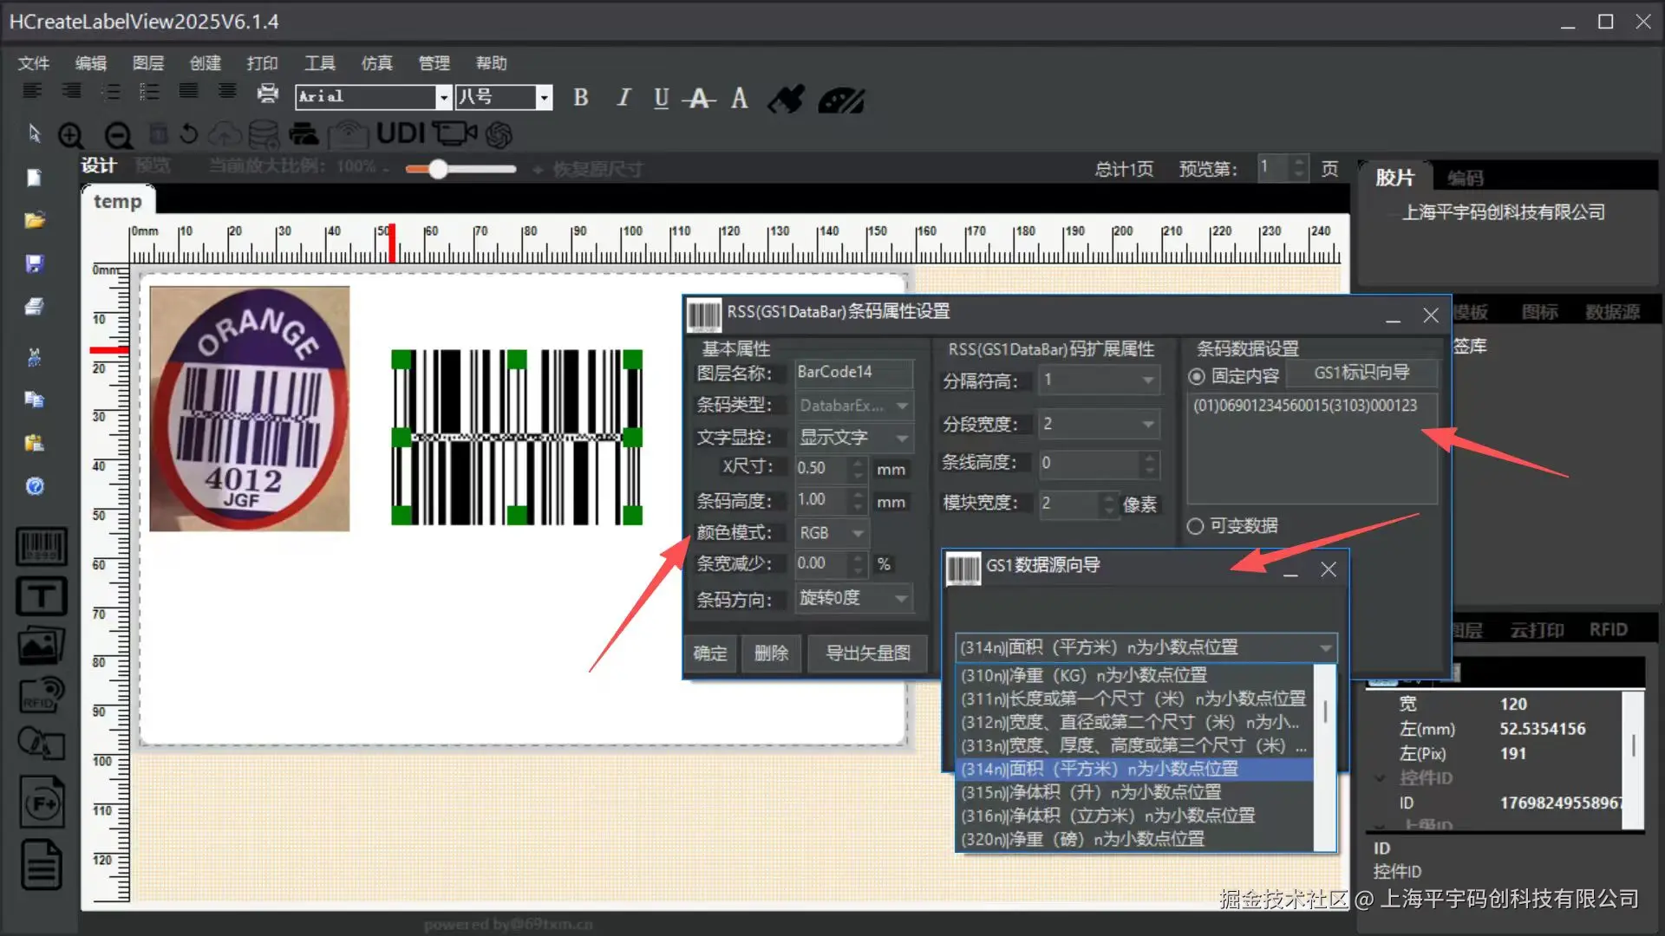Click the GS1标识向导 button
Image resolution: width=1665 pixels, height=936 pixels.
click(1361, 373)
